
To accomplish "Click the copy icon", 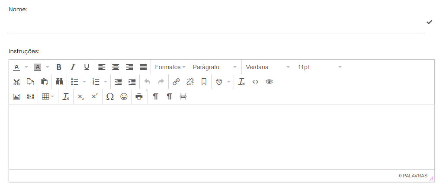I will tap(30, 82).
